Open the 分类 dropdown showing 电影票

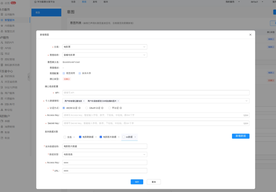pos(105,47)
